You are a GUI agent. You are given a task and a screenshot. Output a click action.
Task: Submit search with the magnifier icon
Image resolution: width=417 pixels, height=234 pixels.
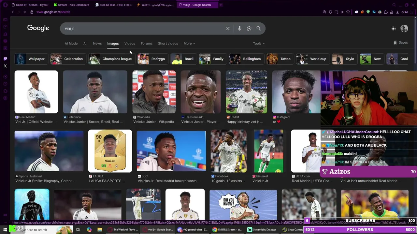click(x=258, y=28)
